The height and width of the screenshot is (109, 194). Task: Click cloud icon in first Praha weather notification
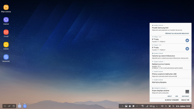pos(187,40)
